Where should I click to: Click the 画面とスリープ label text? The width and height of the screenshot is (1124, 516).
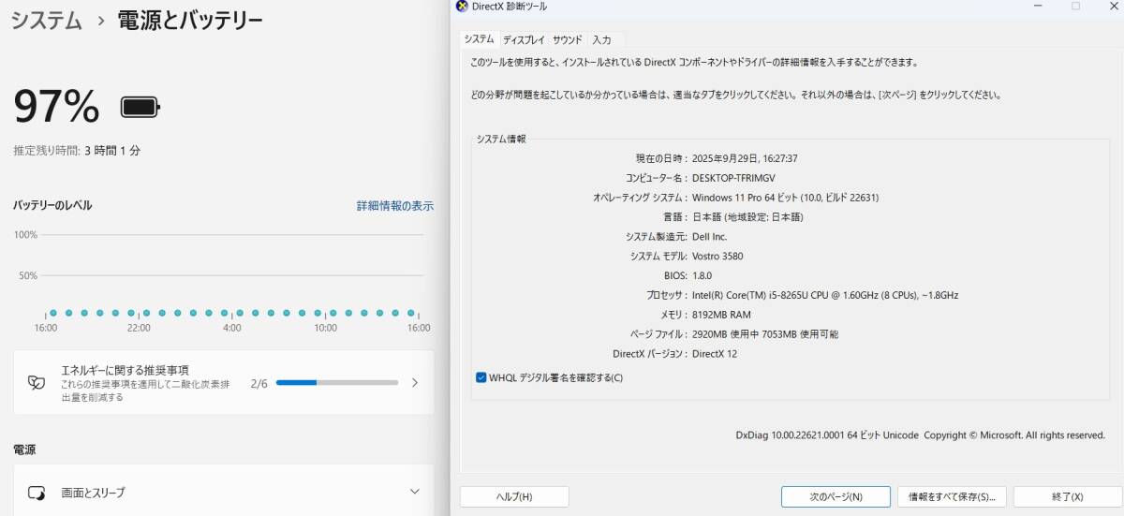pyautogui.click(x=93, y=493)
